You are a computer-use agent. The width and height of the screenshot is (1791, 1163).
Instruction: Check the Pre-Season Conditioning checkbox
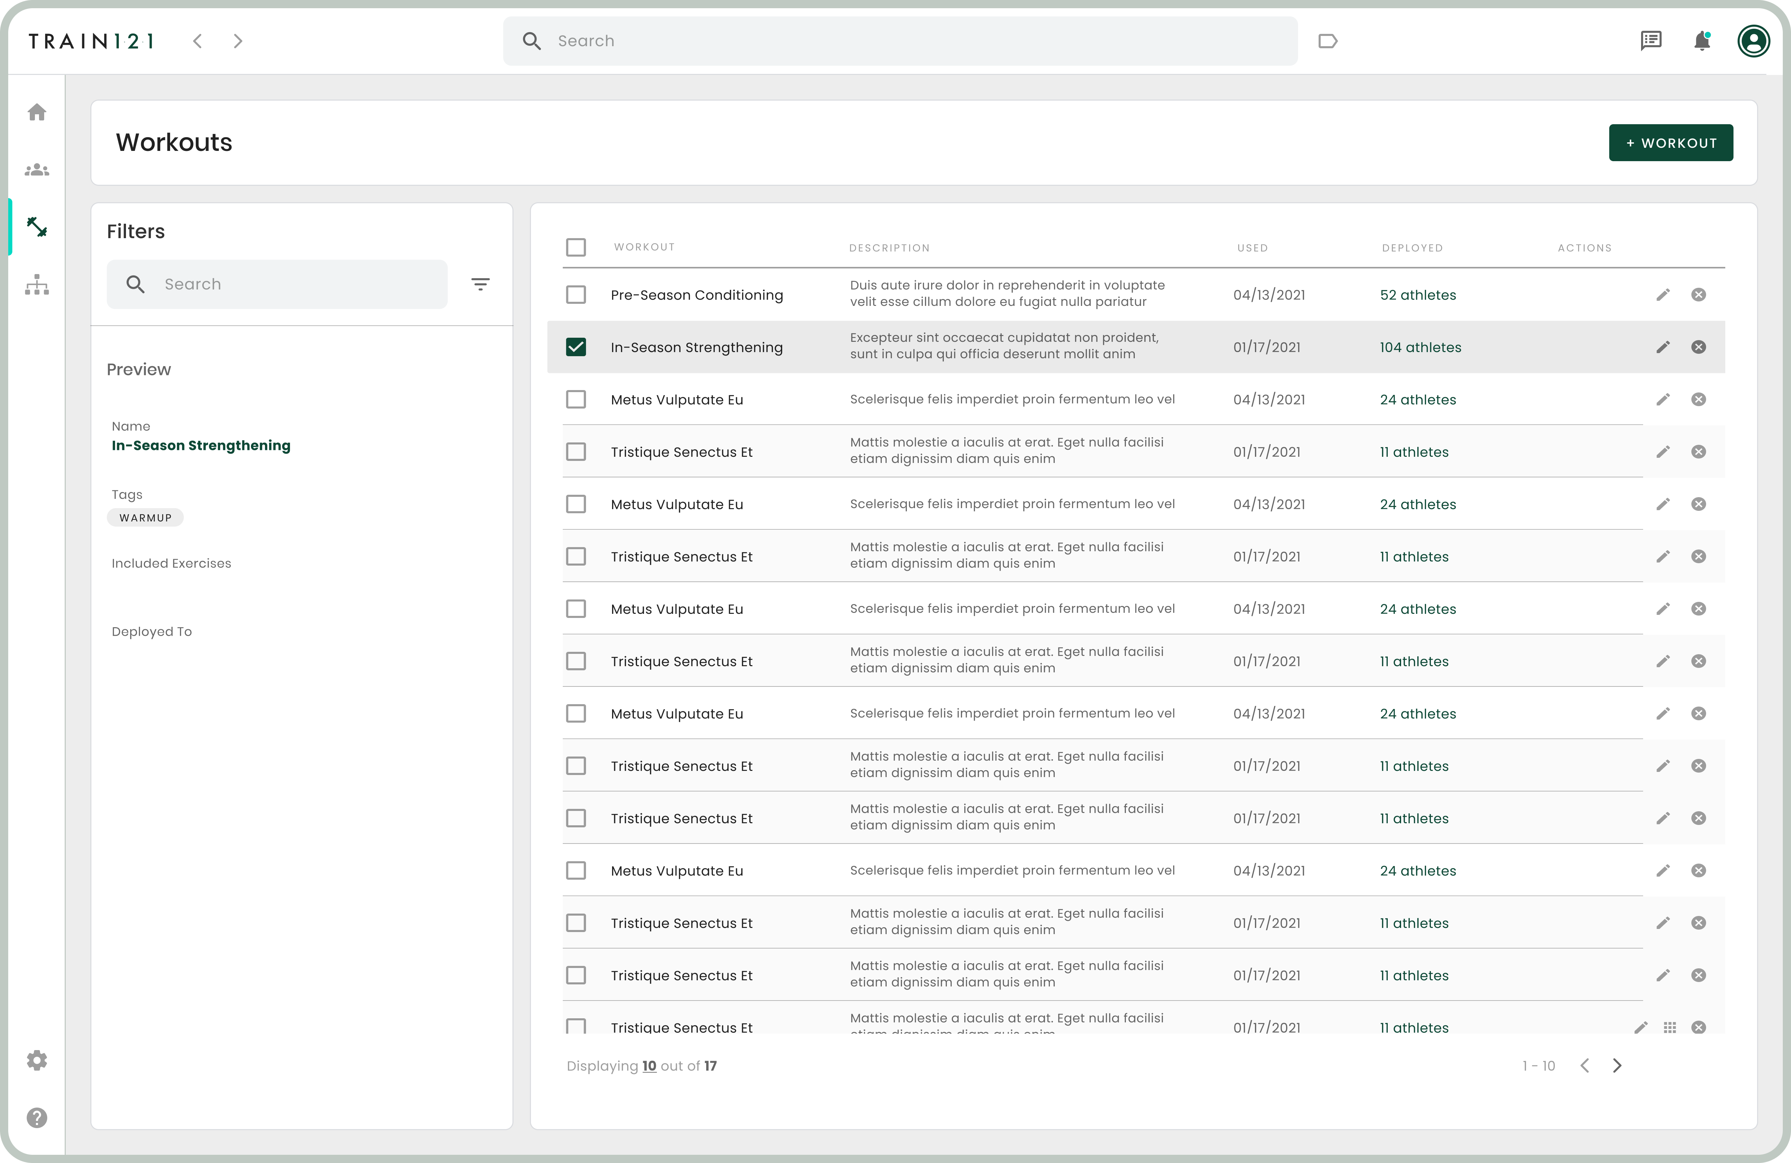pos(576,295)
